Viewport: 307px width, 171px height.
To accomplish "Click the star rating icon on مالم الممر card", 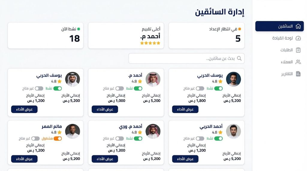I will [59, 132].
